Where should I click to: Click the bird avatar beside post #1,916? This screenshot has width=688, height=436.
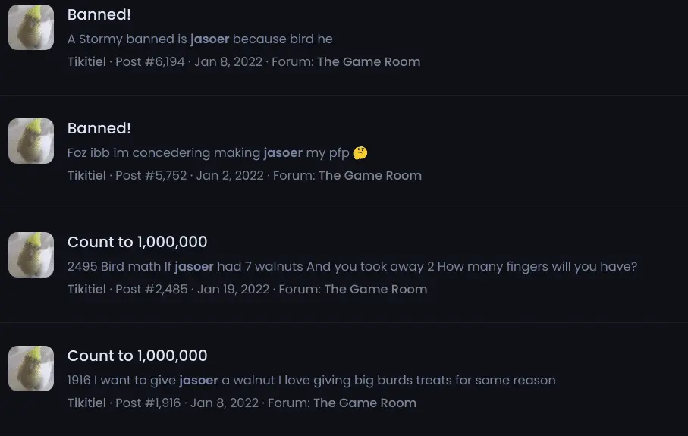(31, 369)
